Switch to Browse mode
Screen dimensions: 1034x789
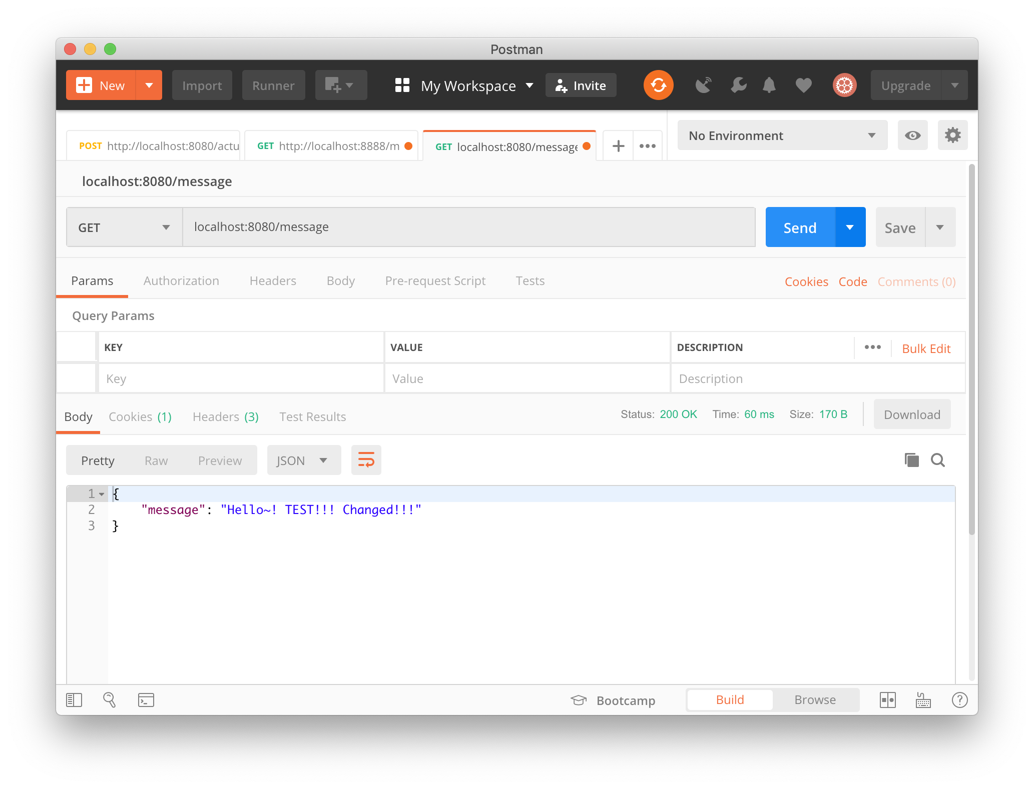(x=815, y=700)
